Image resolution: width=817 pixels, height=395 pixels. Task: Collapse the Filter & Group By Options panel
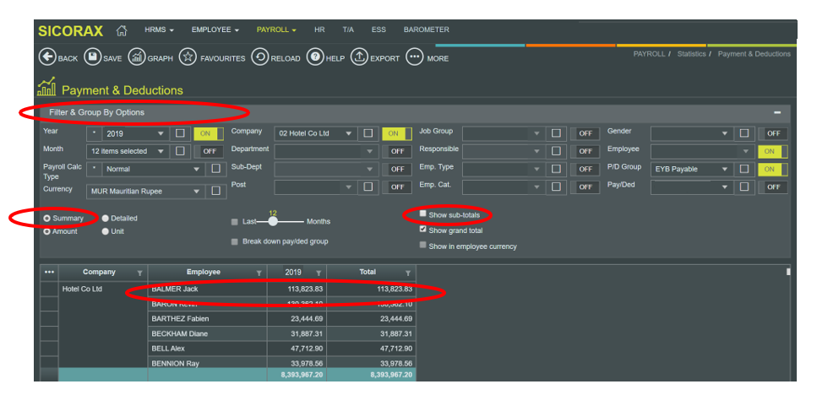point(776,112)
